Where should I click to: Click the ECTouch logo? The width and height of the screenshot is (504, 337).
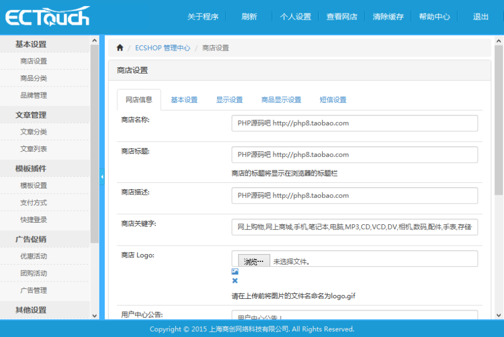coord(48,16)
